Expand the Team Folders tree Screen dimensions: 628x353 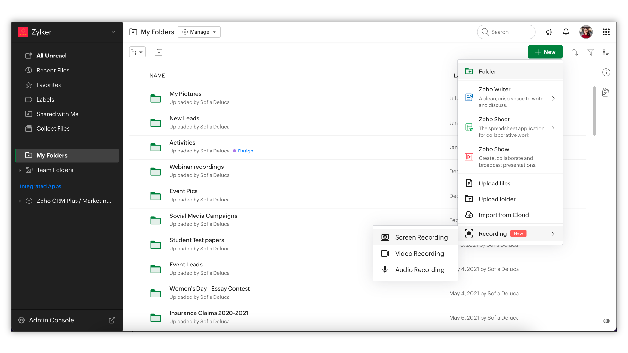tap(20, 170)
